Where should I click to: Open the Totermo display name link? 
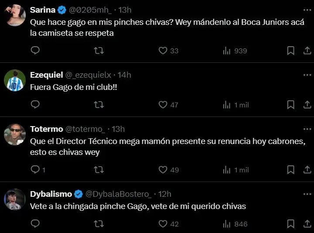(x=46, y=129)
